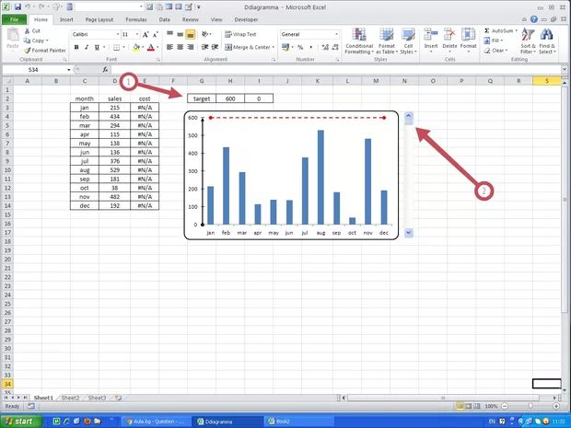Click the Paste icon in Clipboard group
This screenshot has width=571, height=428.
tap(13, 35)
